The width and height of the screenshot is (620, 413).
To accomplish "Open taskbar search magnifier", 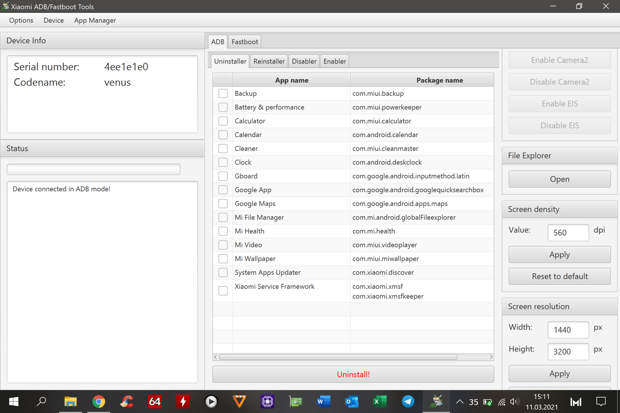I will point(42,402).
